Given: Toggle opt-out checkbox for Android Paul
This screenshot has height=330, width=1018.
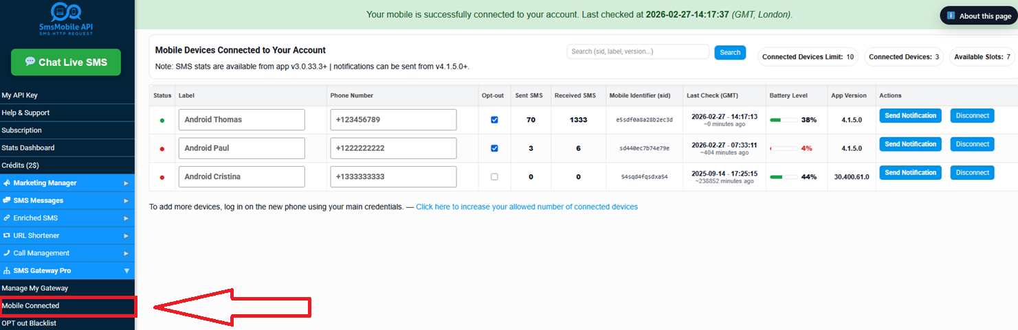Looking at the screenshot, I should point(494,148).
